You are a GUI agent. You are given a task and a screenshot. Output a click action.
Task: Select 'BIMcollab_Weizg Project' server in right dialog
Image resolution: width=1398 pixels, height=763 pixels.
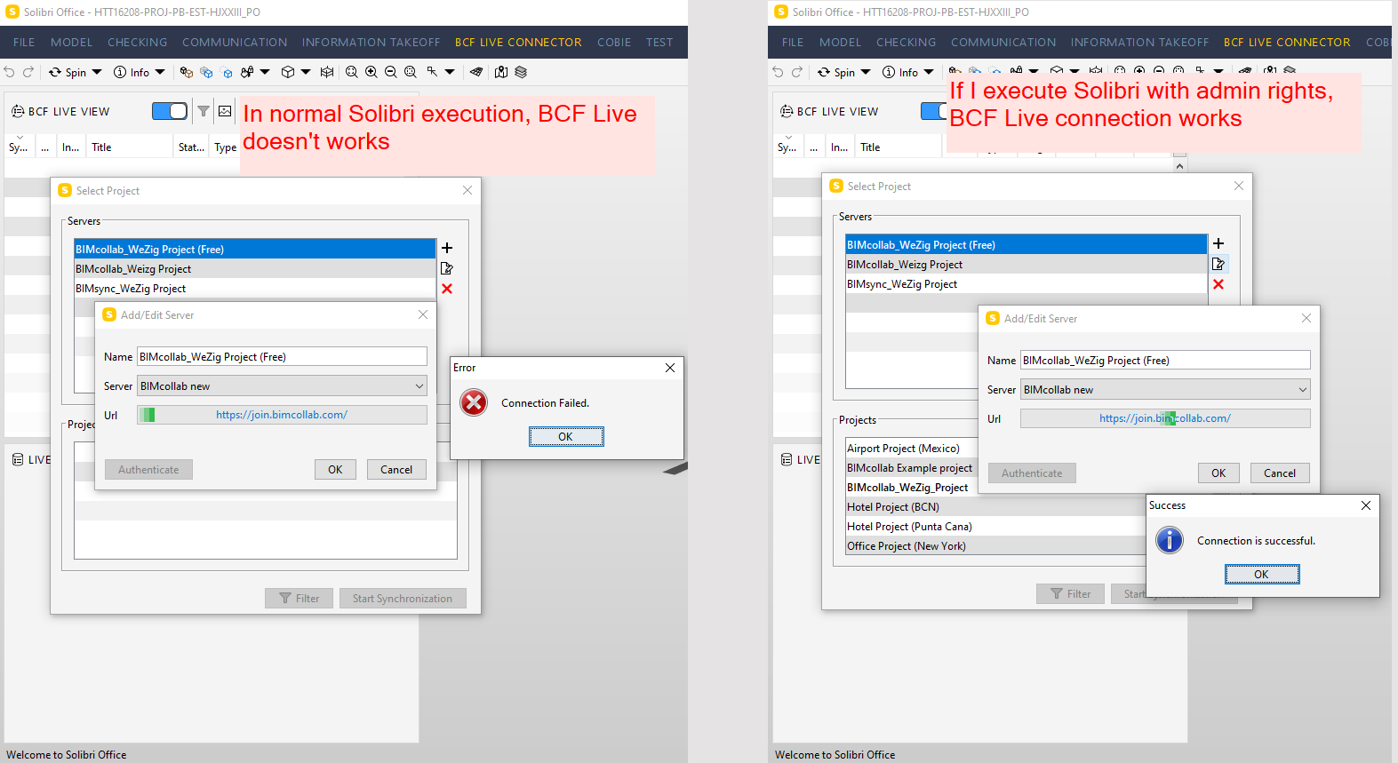pyautogui.click(x=1027, y=265)
